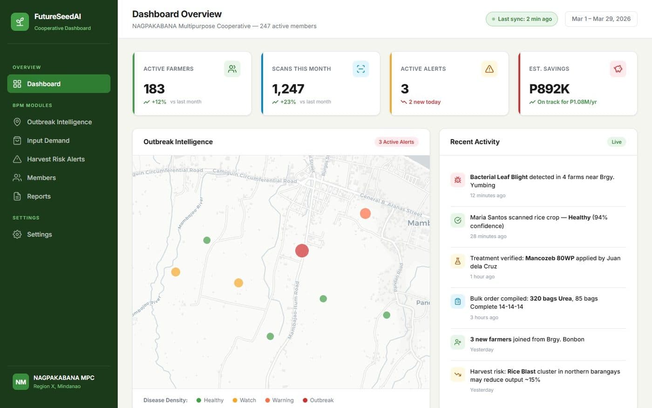Click the 'Bacterial Leaf Blight' activity text
Image resolution: width=652 pixels, height=408 pixels.
coord(499,177)
